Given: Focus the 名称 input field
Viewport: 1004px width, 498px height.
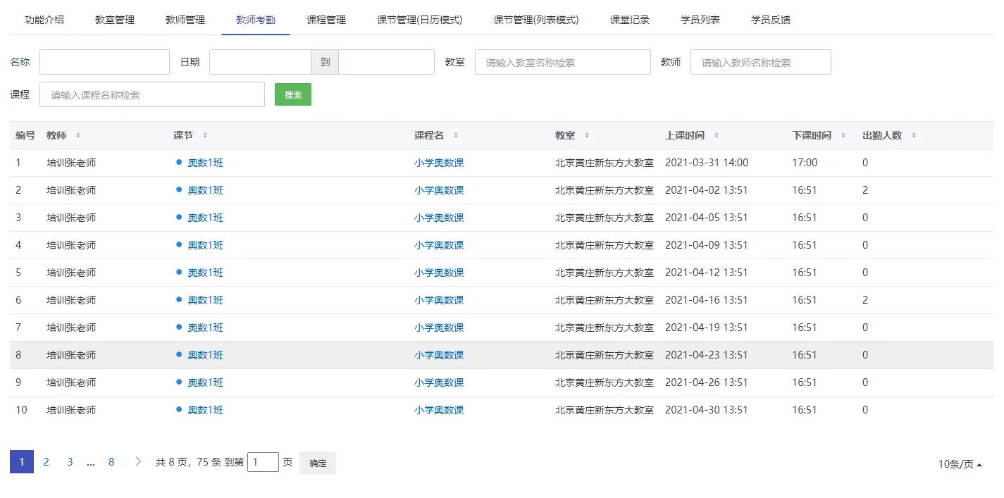Looking at the screenshot, I should [104, 62].
